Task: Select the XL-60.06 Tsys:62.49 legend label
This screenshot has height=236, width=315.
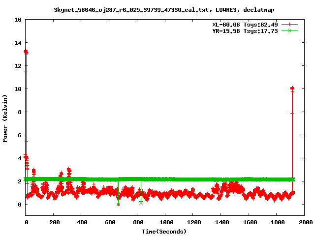Action: click(x=245, y=25)
